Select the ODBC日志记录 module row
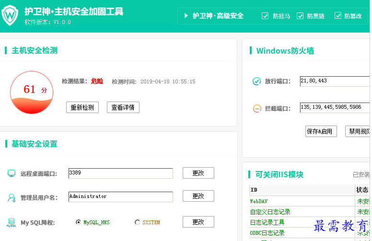 click(309, 233)
